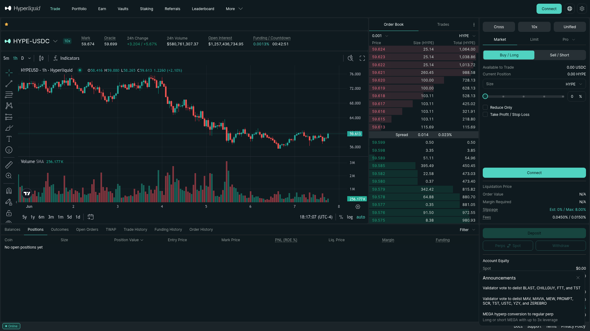Open order book more options menu
Image resolution: width=590 pixels, height=331 pixels.
click(474, 25)
